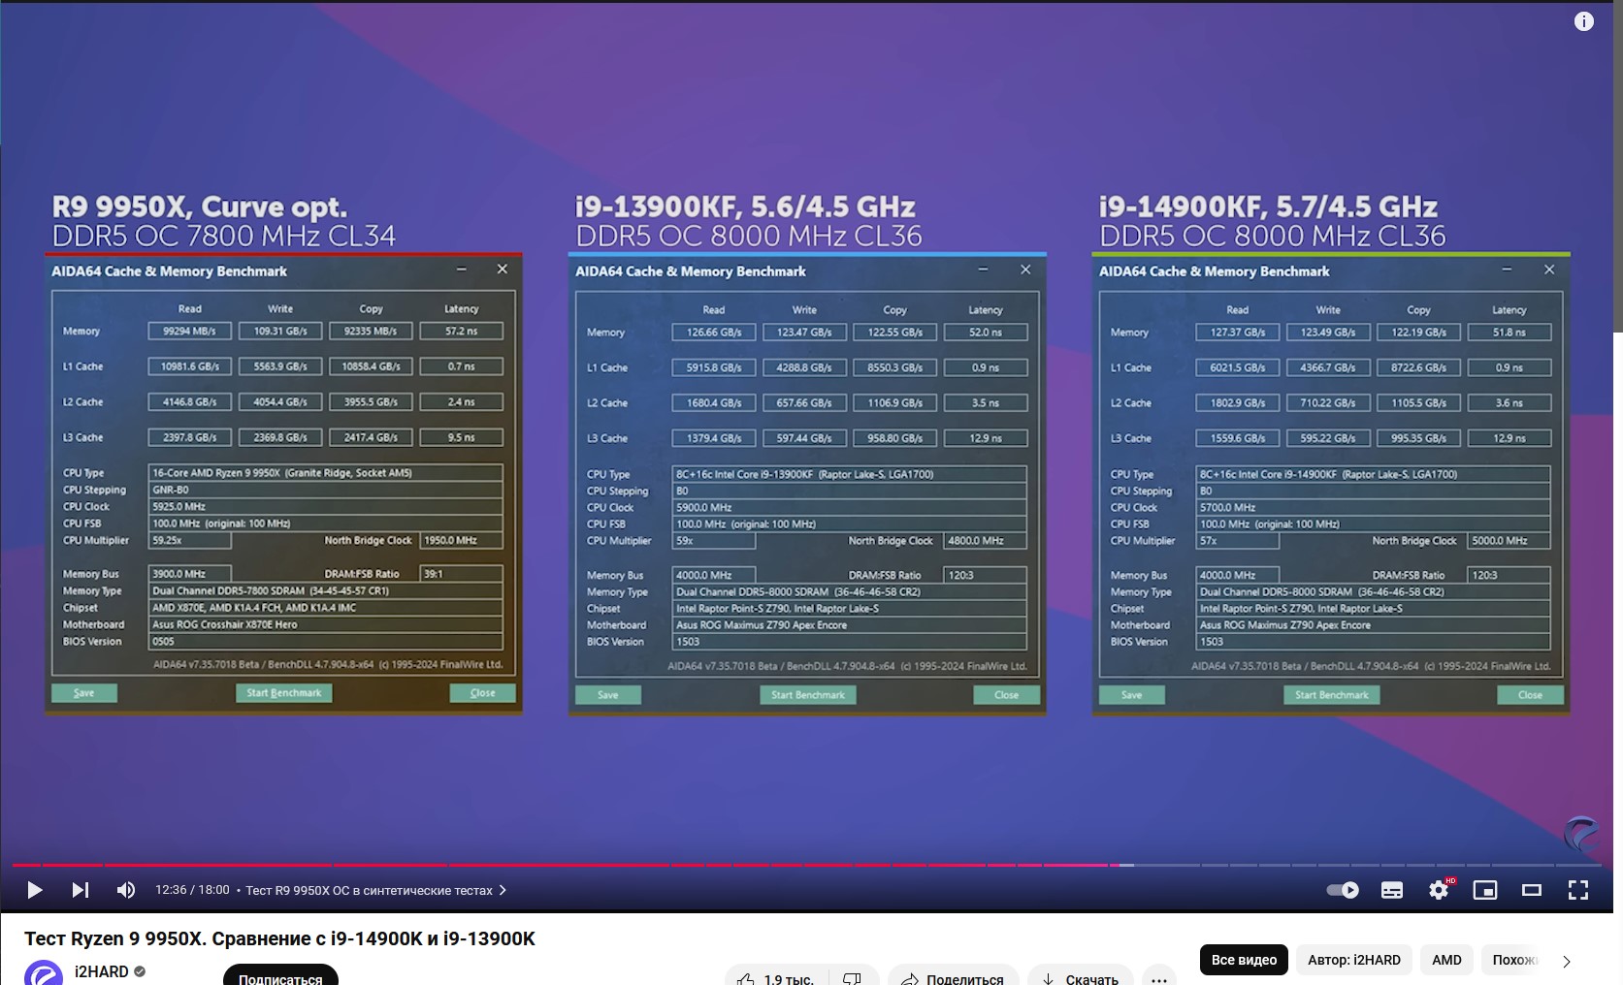The height and width of the screenshot is (985, 1623).
Task: Click Save in the i9-14900KF AIDA64 window
Action: coord(1132,694)
